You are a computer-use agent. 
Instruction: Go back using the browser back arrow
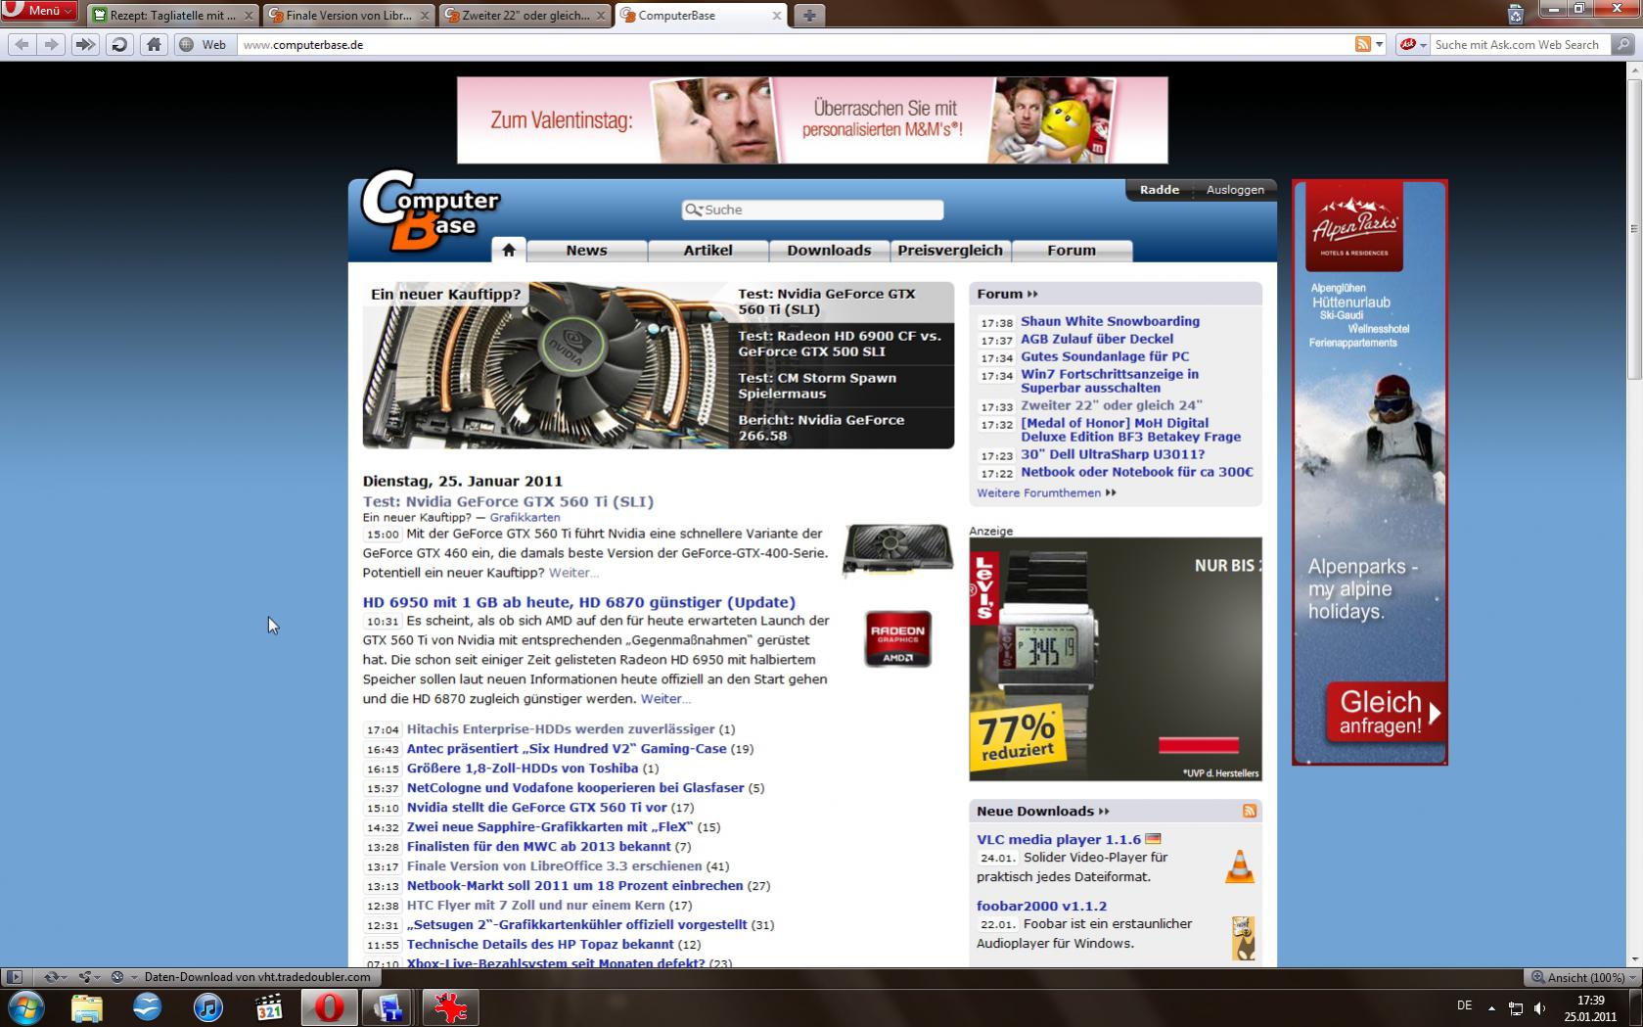pyautogui.click(x=22, y=44)
